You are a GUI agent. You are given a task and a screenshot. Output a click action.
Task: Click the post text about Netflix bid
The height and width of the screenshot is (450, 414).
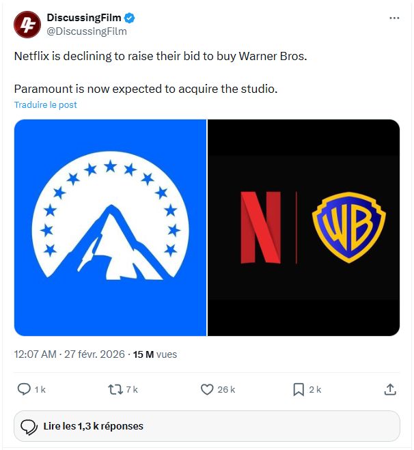161,56
